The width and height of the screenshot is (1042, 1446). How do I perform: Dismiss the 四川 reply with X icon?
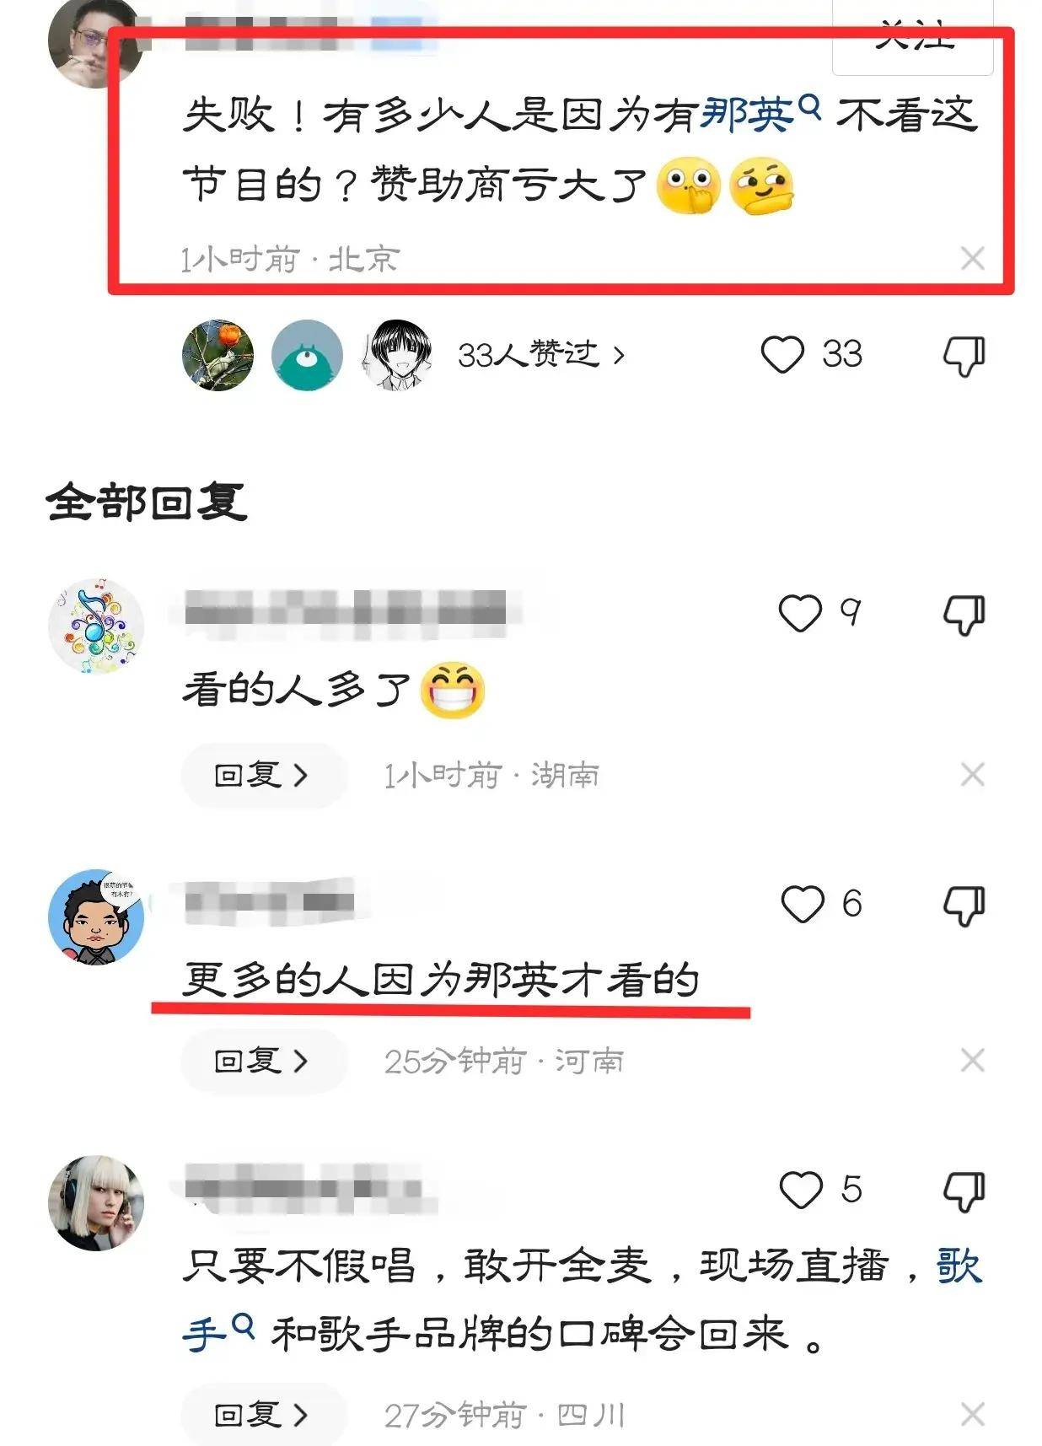click(973, 1414)
